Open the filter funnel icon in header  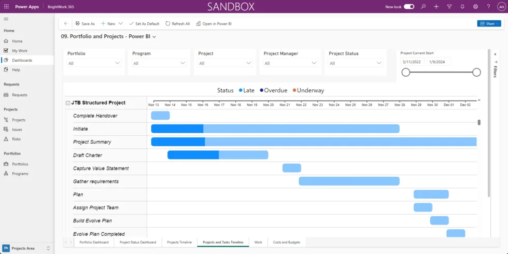[x=449, y=7]
